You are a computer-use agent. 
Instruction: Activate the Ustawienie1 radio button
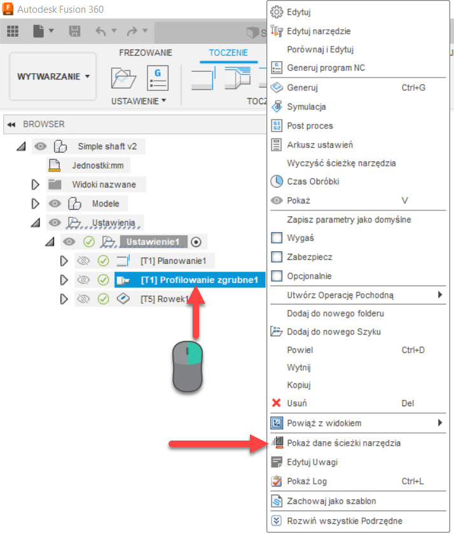196,242
